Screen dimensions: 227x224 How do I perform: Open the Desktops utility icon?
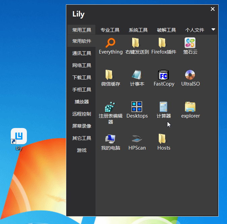click(137, 107)
